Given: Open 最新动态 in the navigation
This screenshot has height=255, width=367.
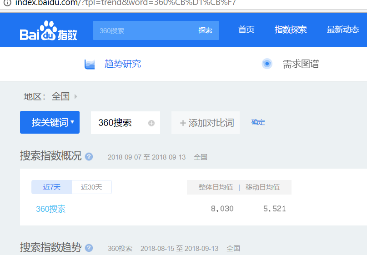Looking at the screenshot, I should (x=343, y=30).
